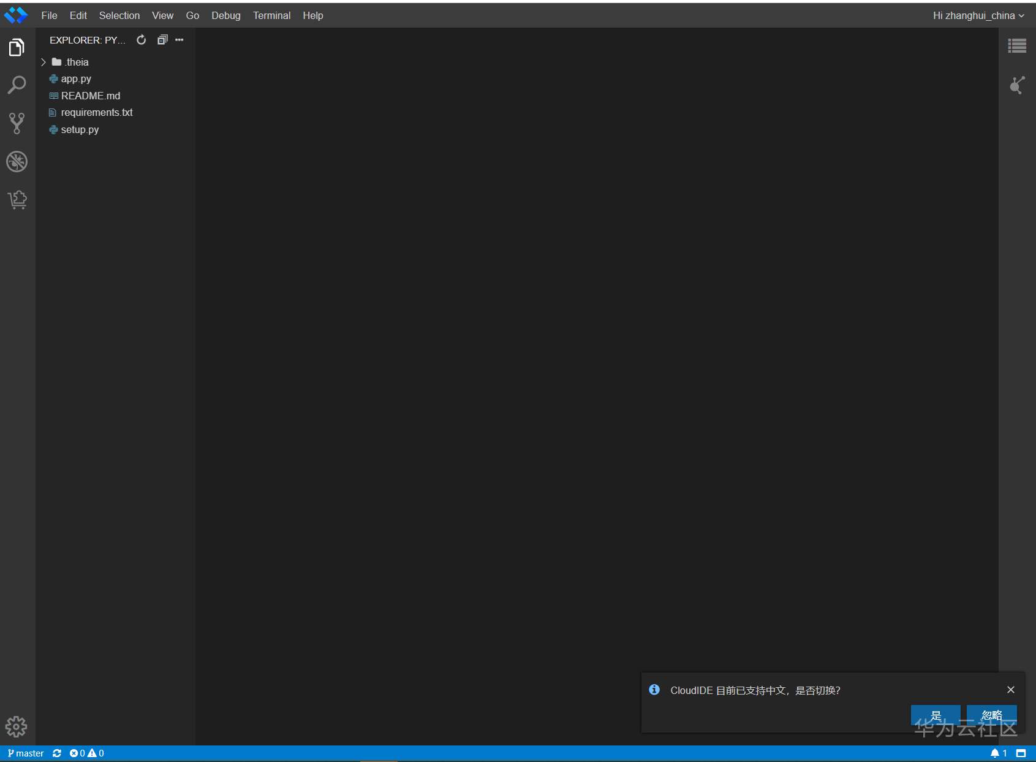
Task: Open the right sidebar plug-in icon
Action: pyautogui.click(x=1017, y=85)
